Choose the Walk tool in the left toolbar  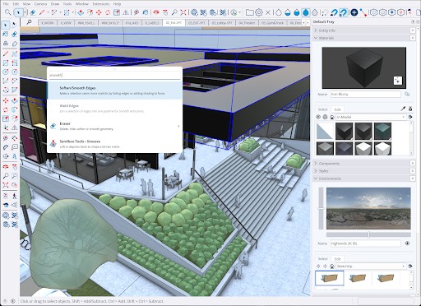[x=14, y=196]
